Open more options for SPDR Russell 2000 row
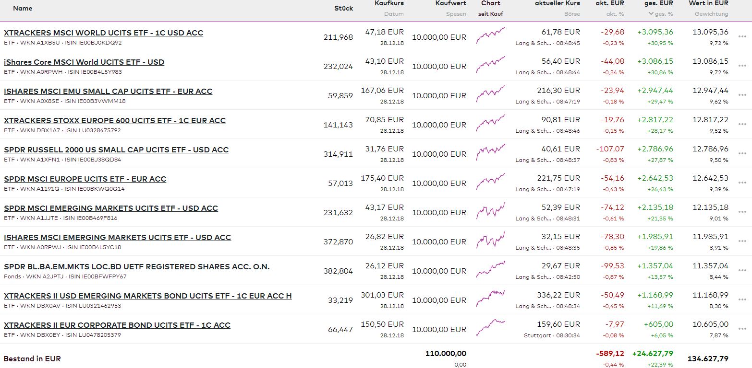752x368 pixels. 742,154
